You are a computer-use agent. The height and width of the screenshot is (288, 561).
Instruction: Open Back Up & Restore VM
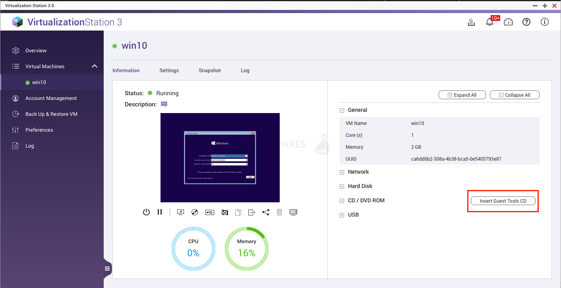[x=51, y=114]
